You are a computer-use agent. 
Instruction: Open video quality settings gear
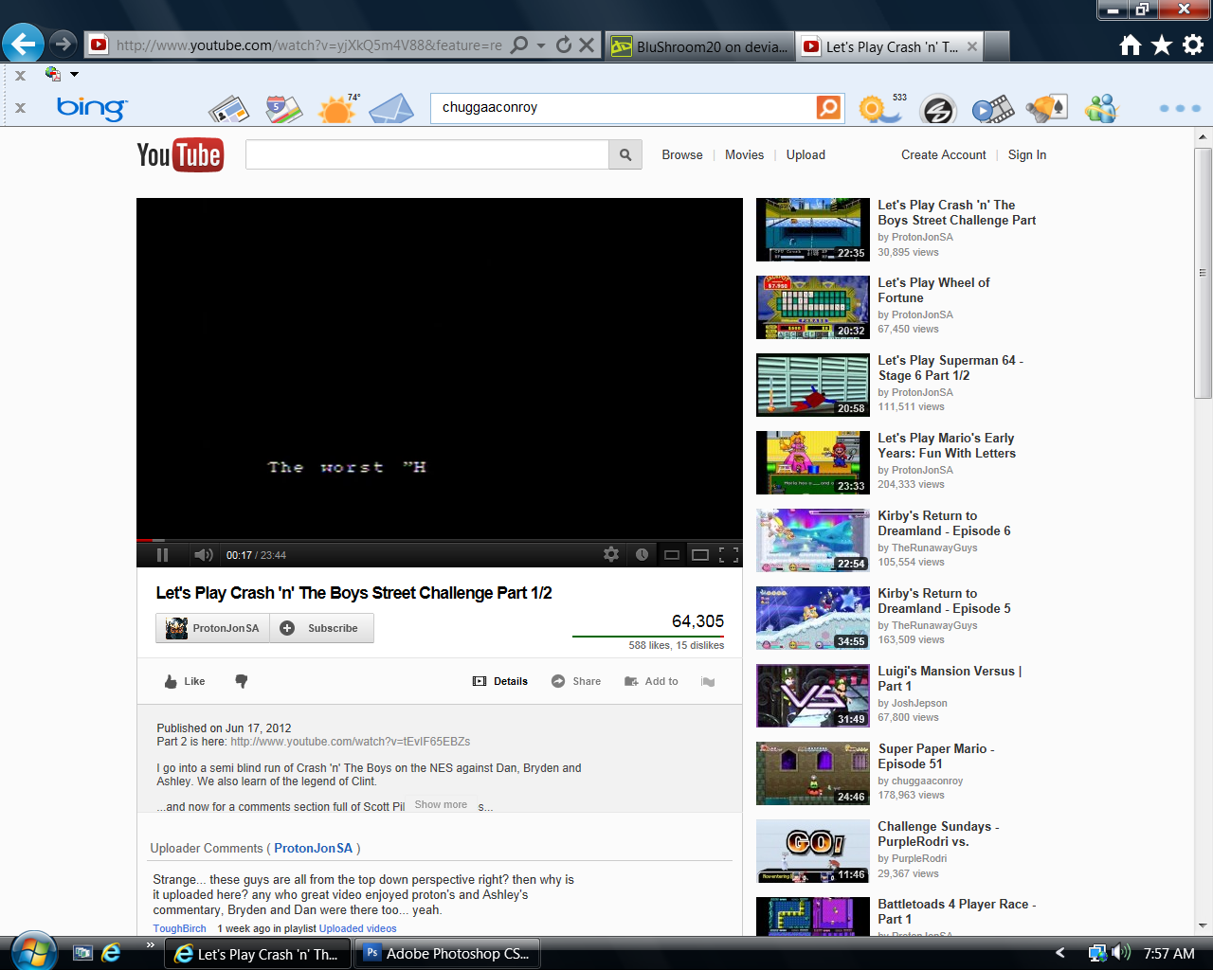click(x=611, y=554)
